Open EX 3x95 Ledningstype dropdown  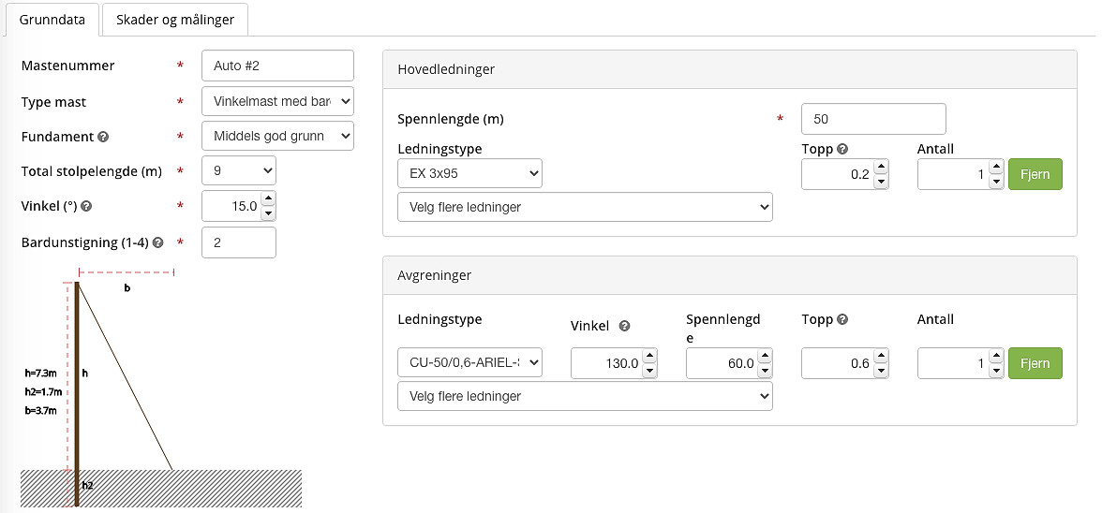469,173
